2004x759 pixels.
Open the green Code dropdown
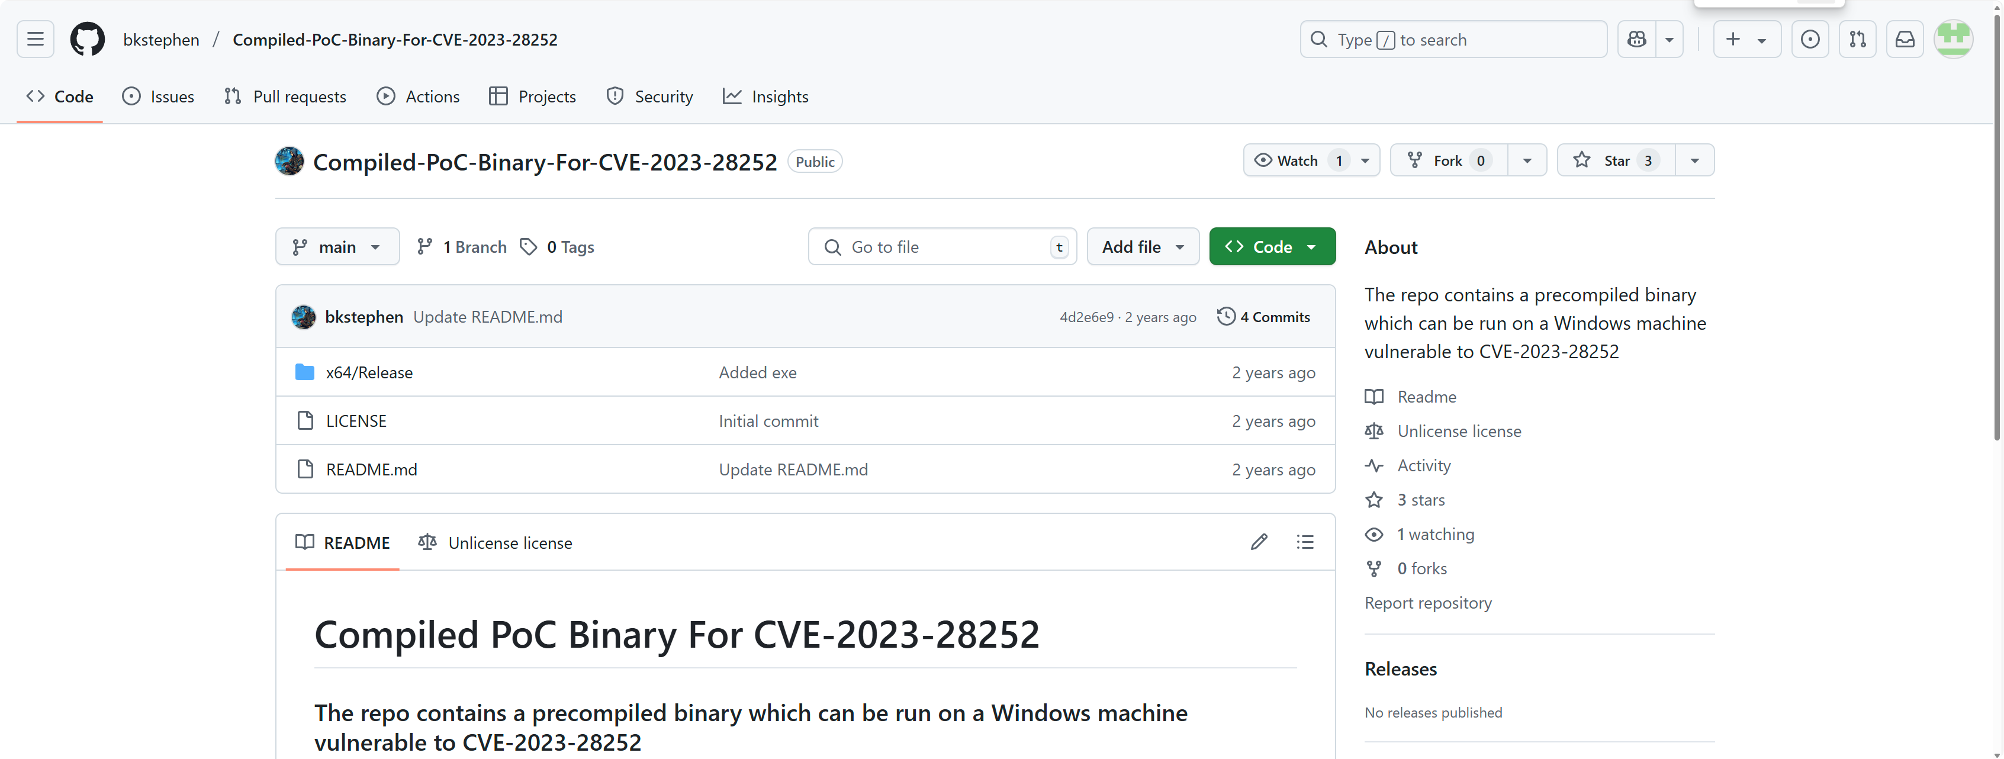point(1271,247)
